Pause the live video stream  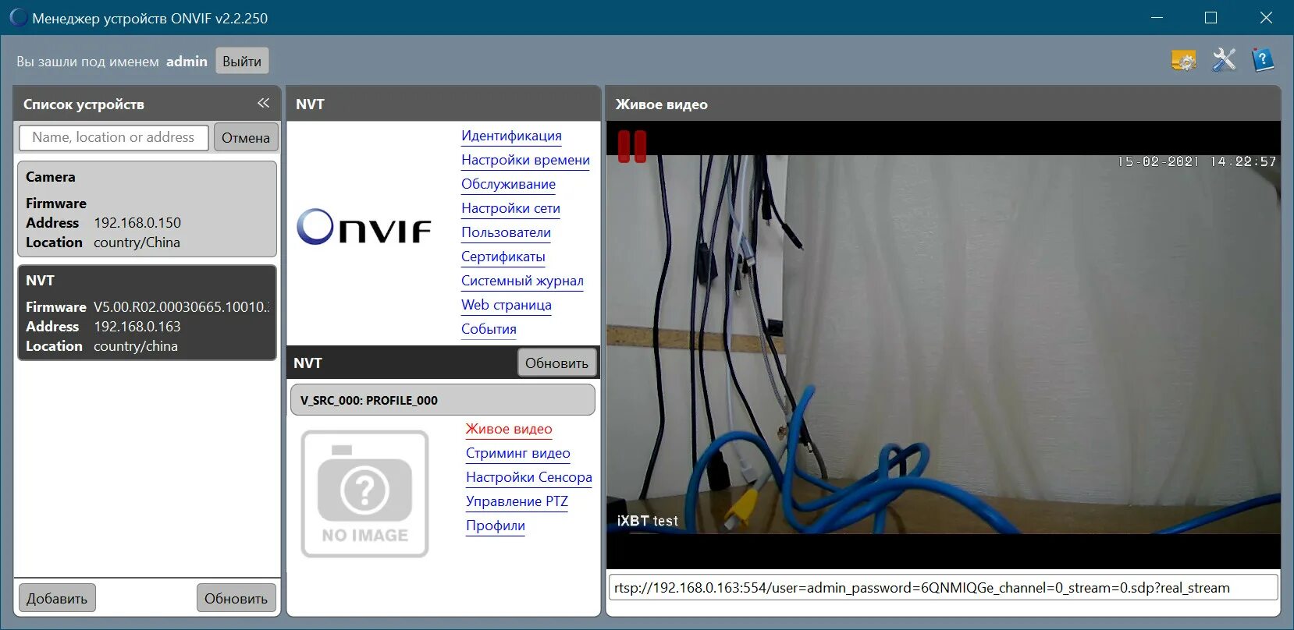pyautogui.click(x=632, y=146)
